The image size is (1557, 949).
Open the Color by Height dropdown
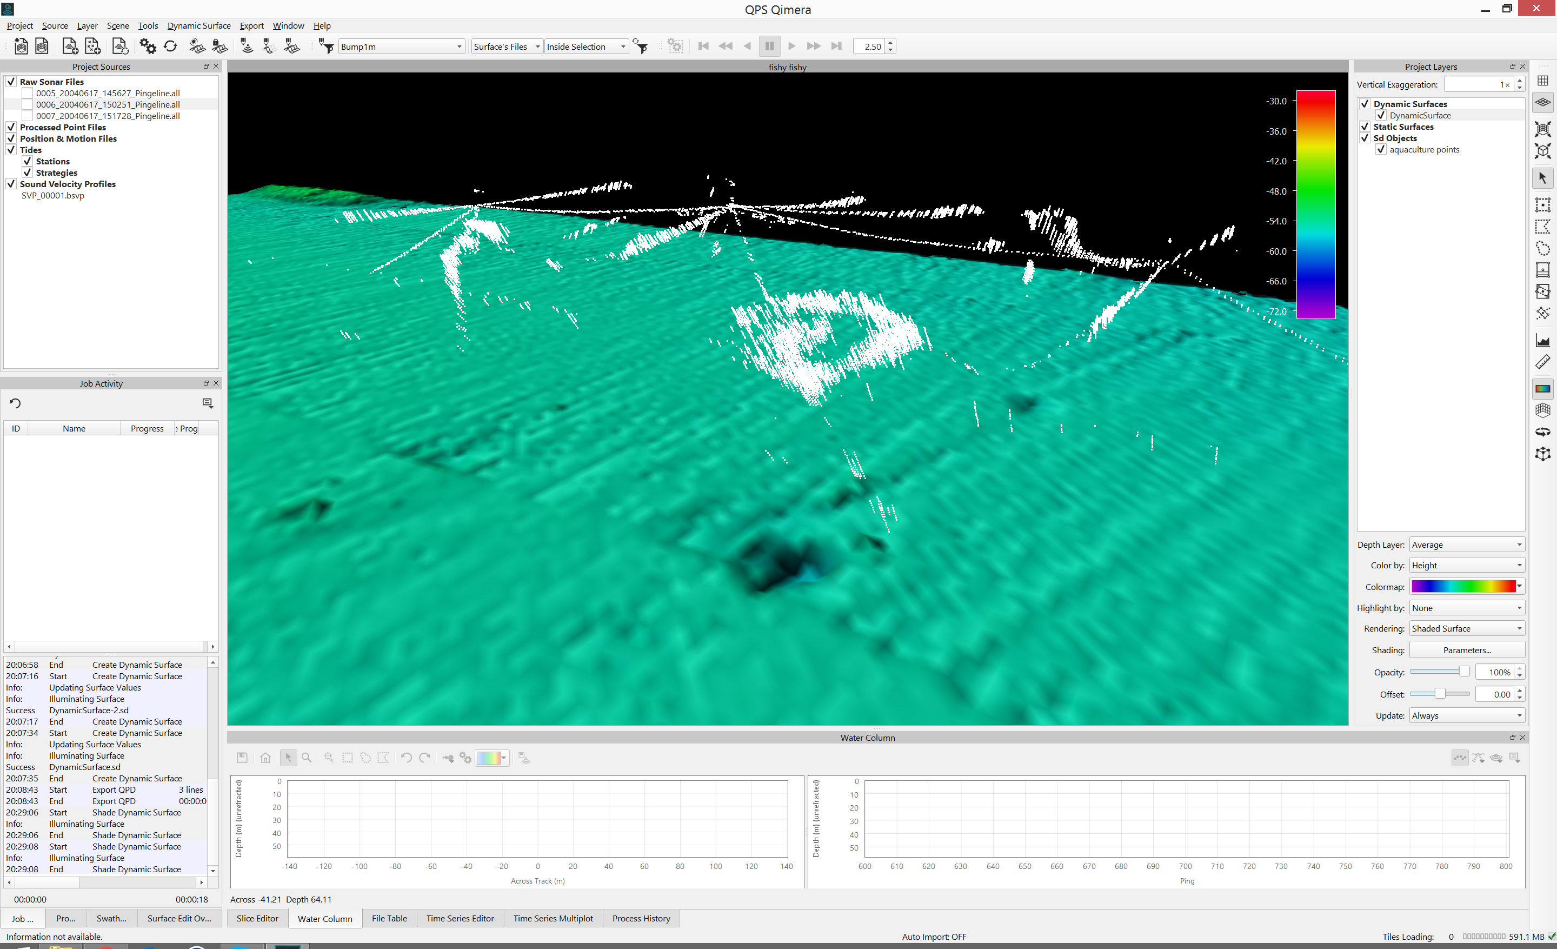click(x=1466, y=566)
